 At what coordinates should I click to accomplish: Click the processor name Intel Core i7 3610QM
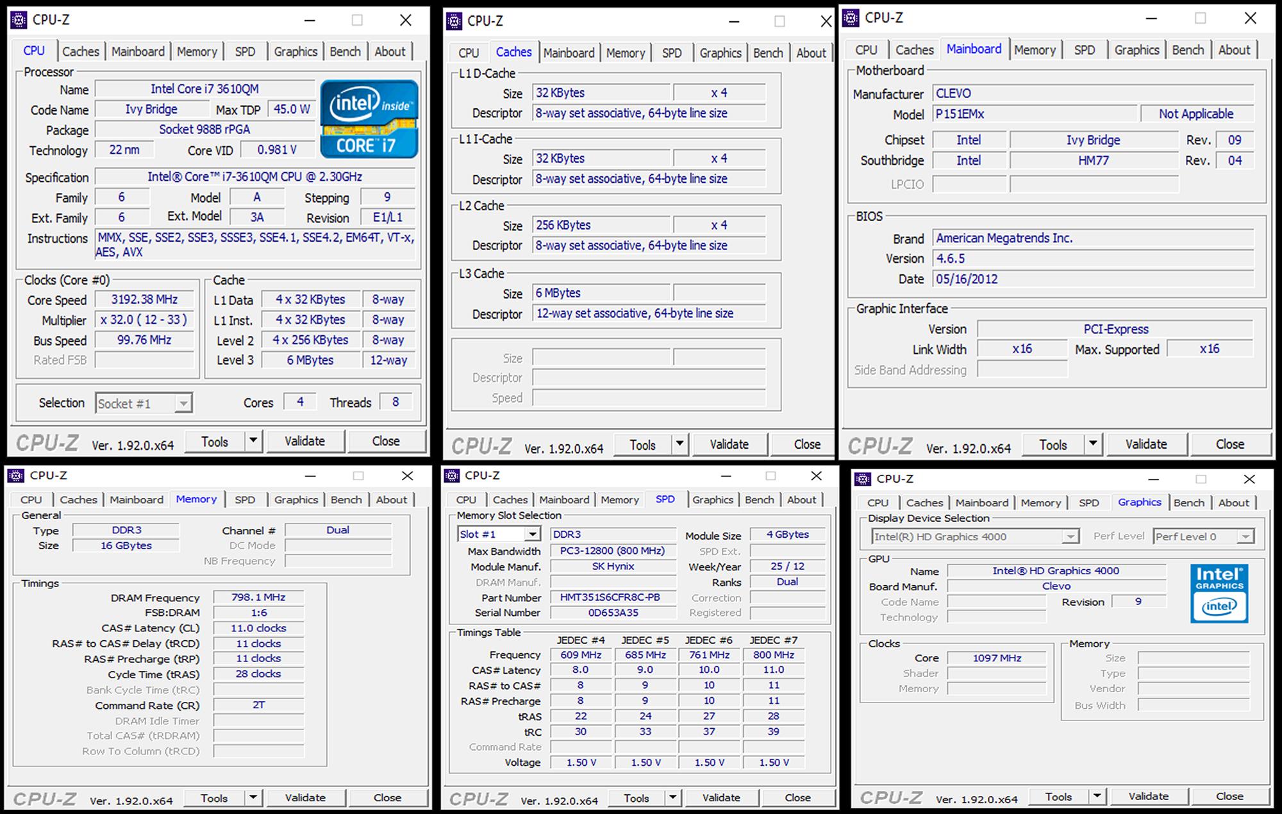(204, 89)
